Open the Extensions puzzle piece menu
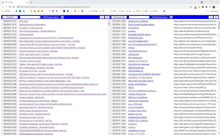The image size is (220, 138). (206, 7)
